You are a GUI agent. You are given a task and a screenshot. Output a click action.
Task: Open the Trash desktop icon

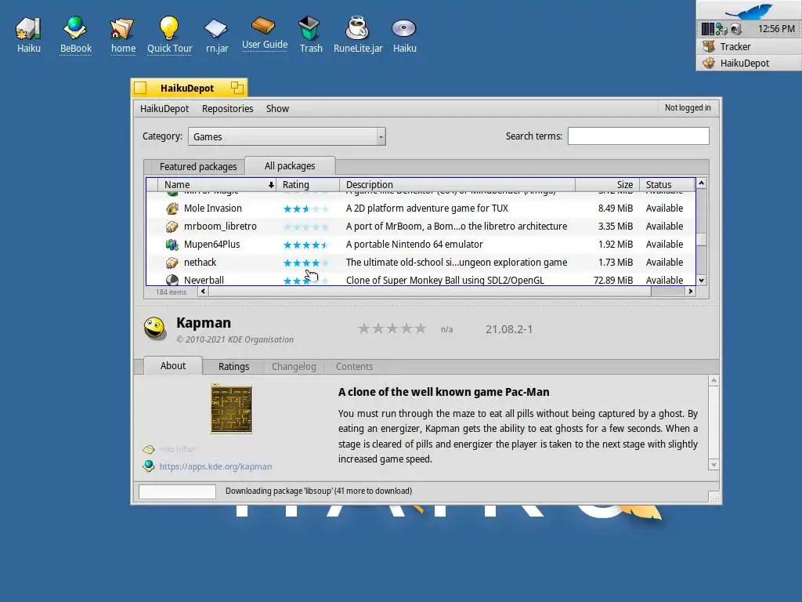309,28
